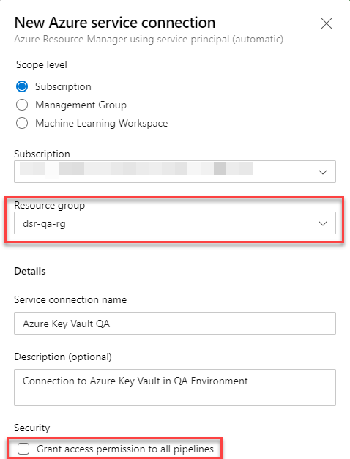This screenshot has height=459, width=350.
Task: Click the 'Management Group' label text
Action: pos(81,105)
